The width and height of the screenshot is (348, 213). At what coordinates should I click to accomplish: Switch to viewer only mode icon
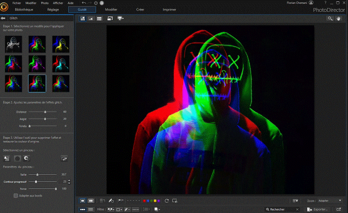coord(91,18)
